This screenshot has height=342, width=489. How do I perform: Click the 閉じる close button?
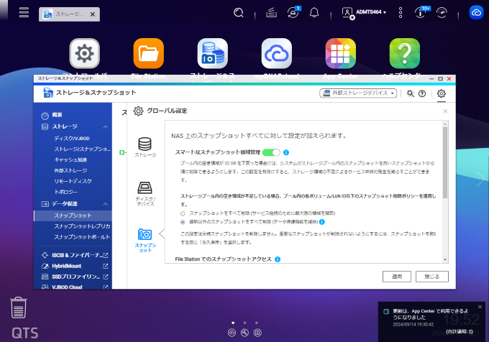tap(432, 277)
